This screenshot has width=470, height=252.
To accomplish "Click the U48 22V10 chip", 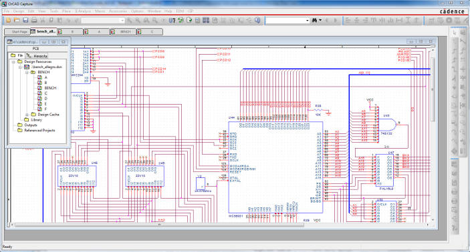I will click(x=77, y=177).
